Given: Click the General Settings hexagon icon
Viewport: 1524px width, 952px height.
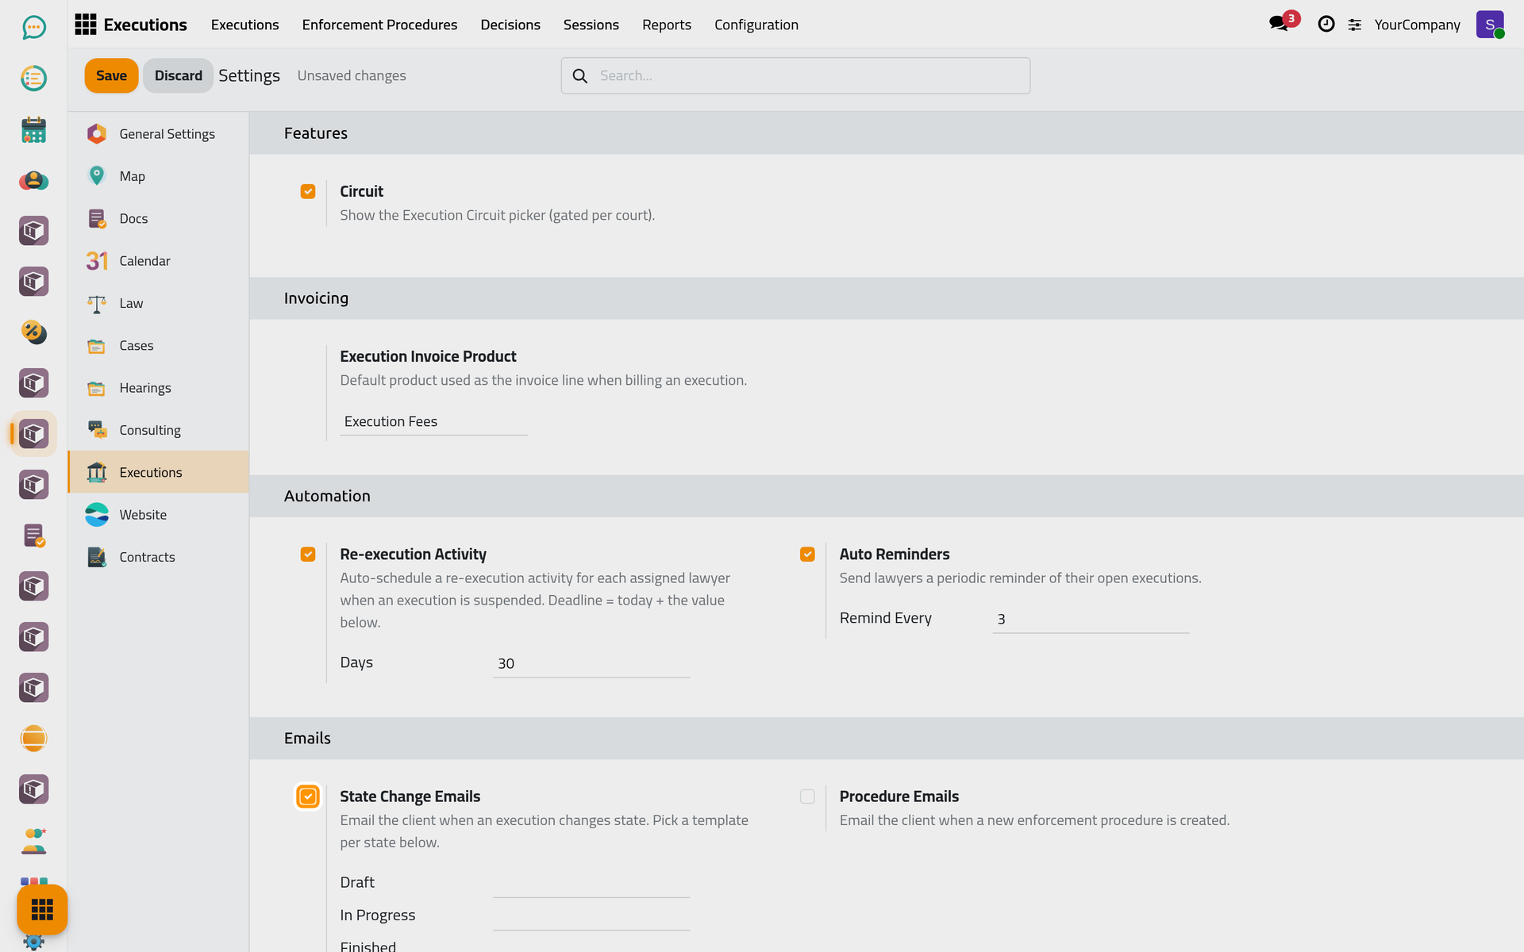Looking at the screenshot, I should point(97,134).
